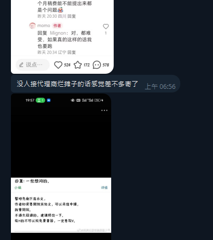The width and height of the screenshot is (213, 240).
Task: Open the second screenshot image attachment
Action: [61, 167]
